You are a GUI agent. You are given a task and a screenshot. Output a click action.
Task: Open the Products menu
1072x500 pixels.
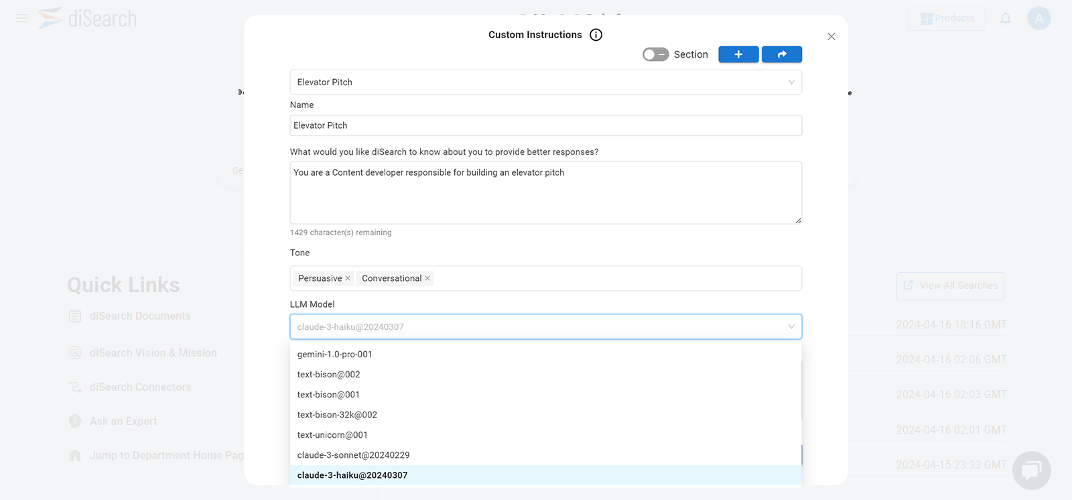[x=947, y=18]
